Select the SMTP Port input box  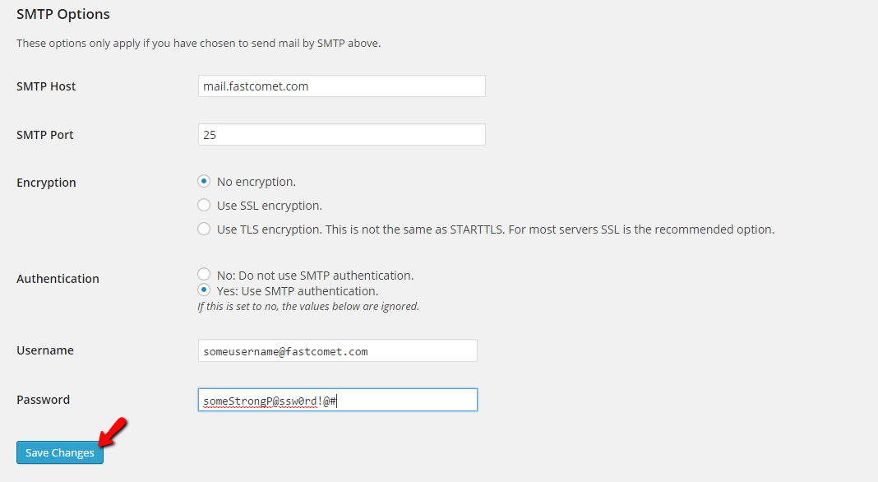(x=341, y=134)
